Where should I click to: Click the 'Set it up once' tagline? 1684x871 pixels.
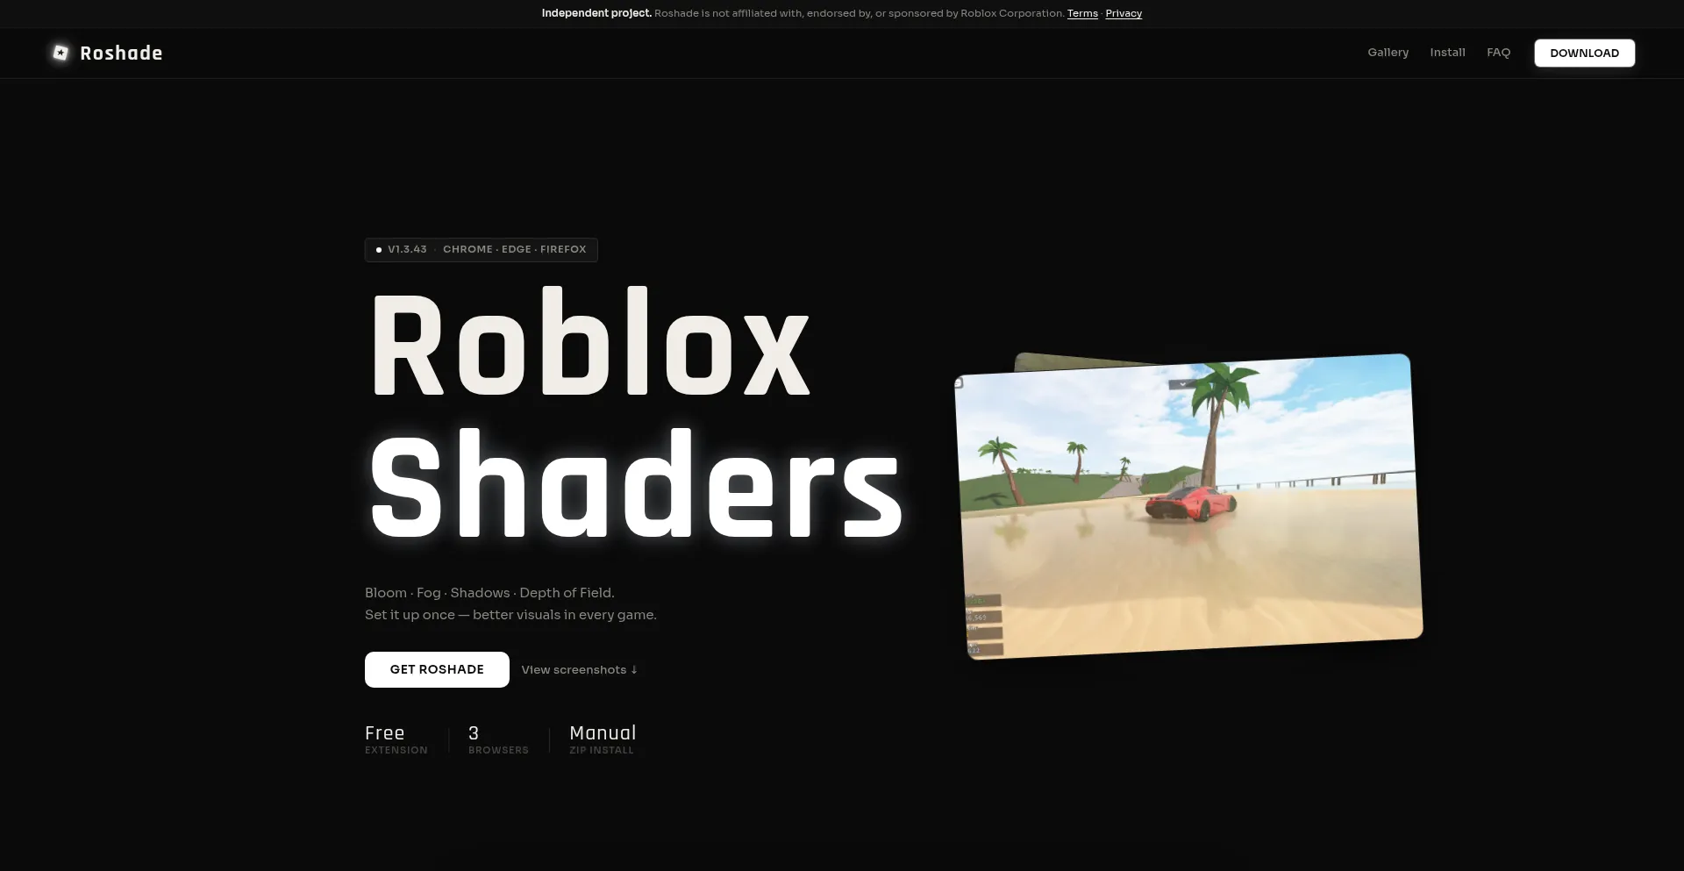(510, 615)
